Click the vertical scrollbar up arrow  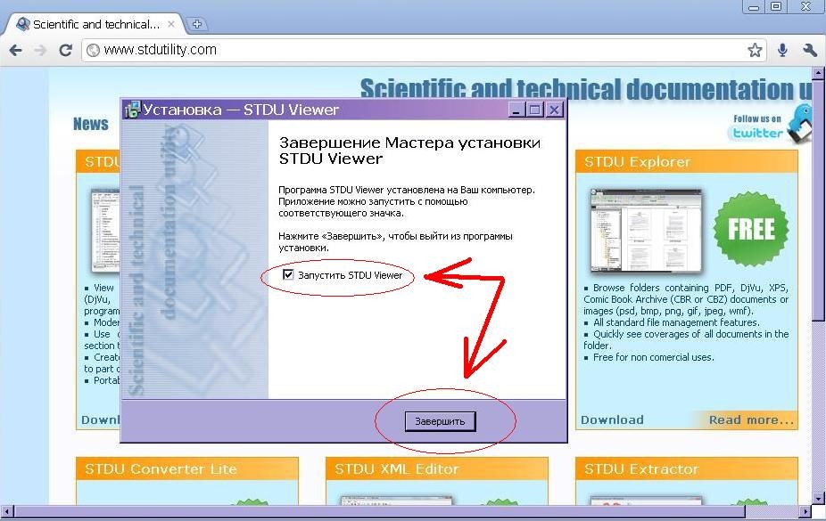(818, 73)
